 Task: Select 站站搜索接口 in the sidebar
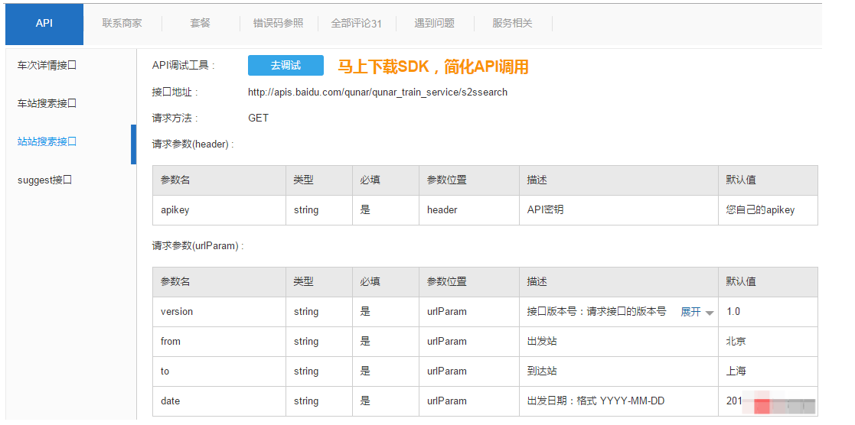point(47,141)
